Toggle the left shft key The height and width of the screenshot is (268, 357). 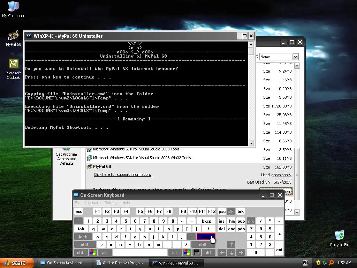click(85, 245)
